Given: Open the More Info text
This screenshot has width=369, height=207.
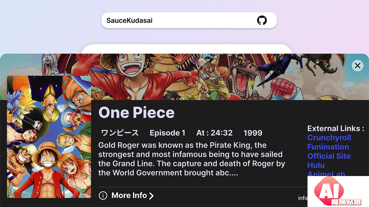Looking at the screenshot, I should pyautogui.click(x=129, y=195).
